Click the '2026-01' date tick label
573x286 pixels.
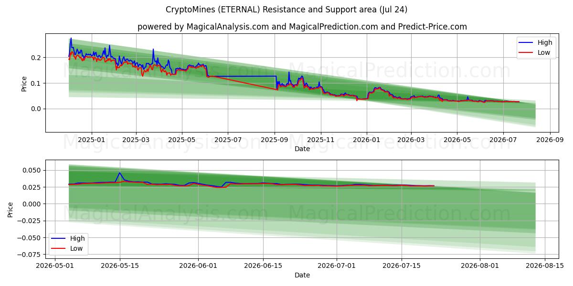click(366, 140)
